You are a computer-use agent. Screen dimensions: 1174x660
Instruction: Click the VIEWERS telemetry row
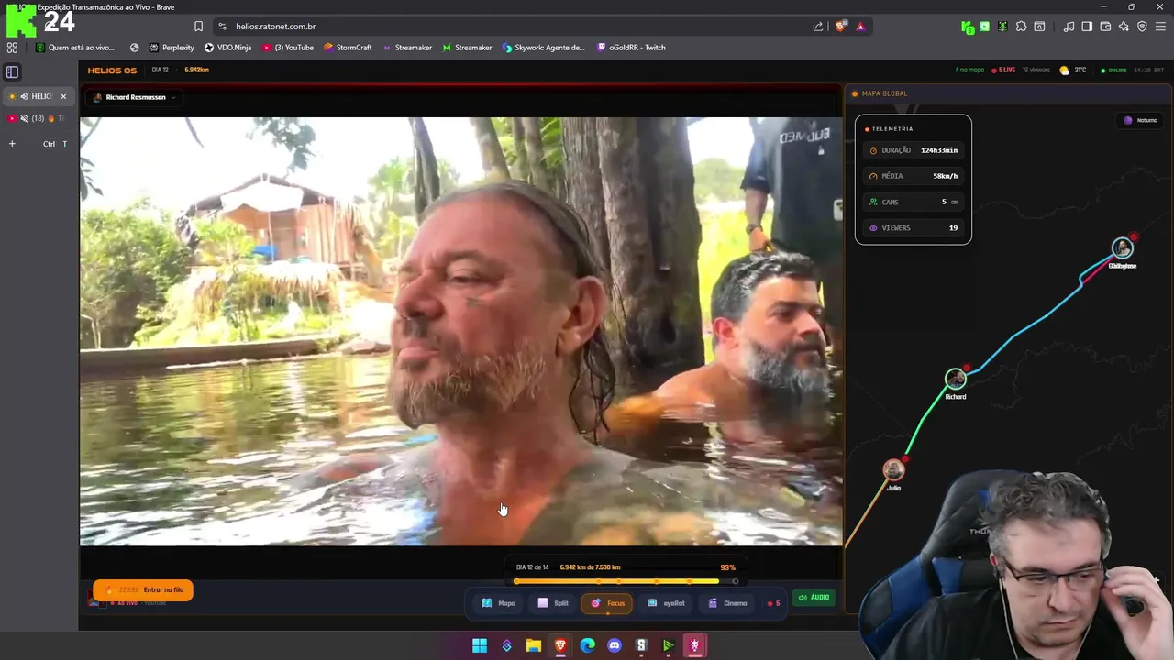(914, 228)
